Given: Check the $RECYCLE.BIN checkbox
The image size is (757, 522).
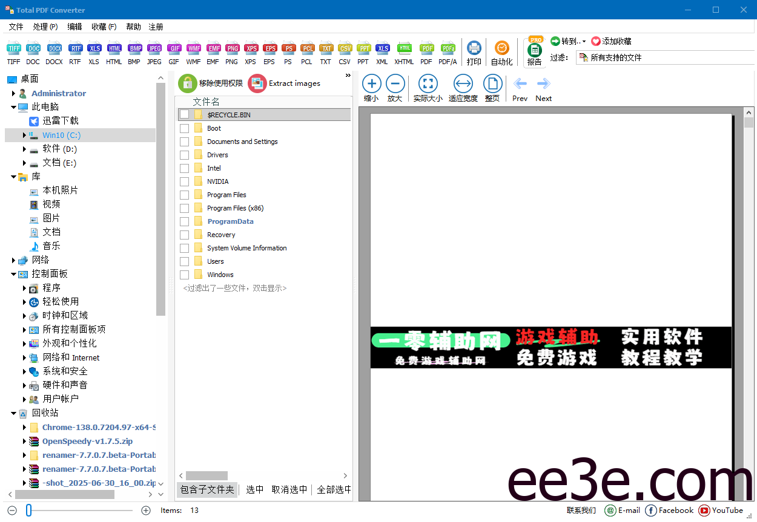Looking at the screenshot, I should pyautogui.click(x=184, y=114).
